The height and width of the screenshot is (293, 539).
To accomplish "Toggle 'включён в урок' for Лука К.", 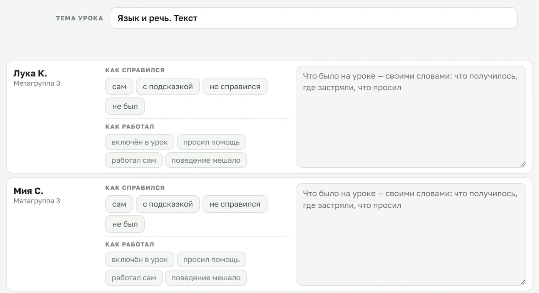I will [140, 142].
